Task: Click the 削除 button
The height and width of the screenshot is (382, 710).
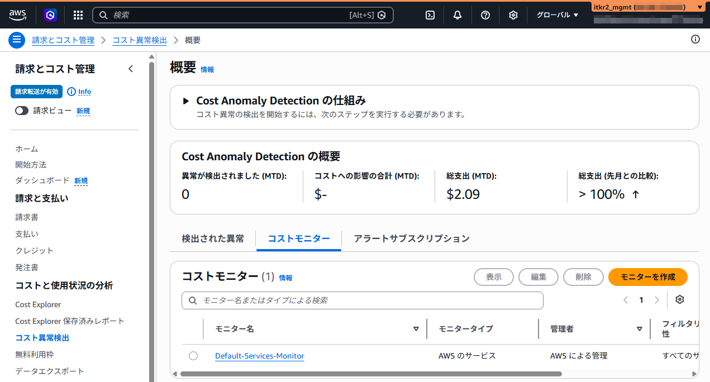Action: 583,277
